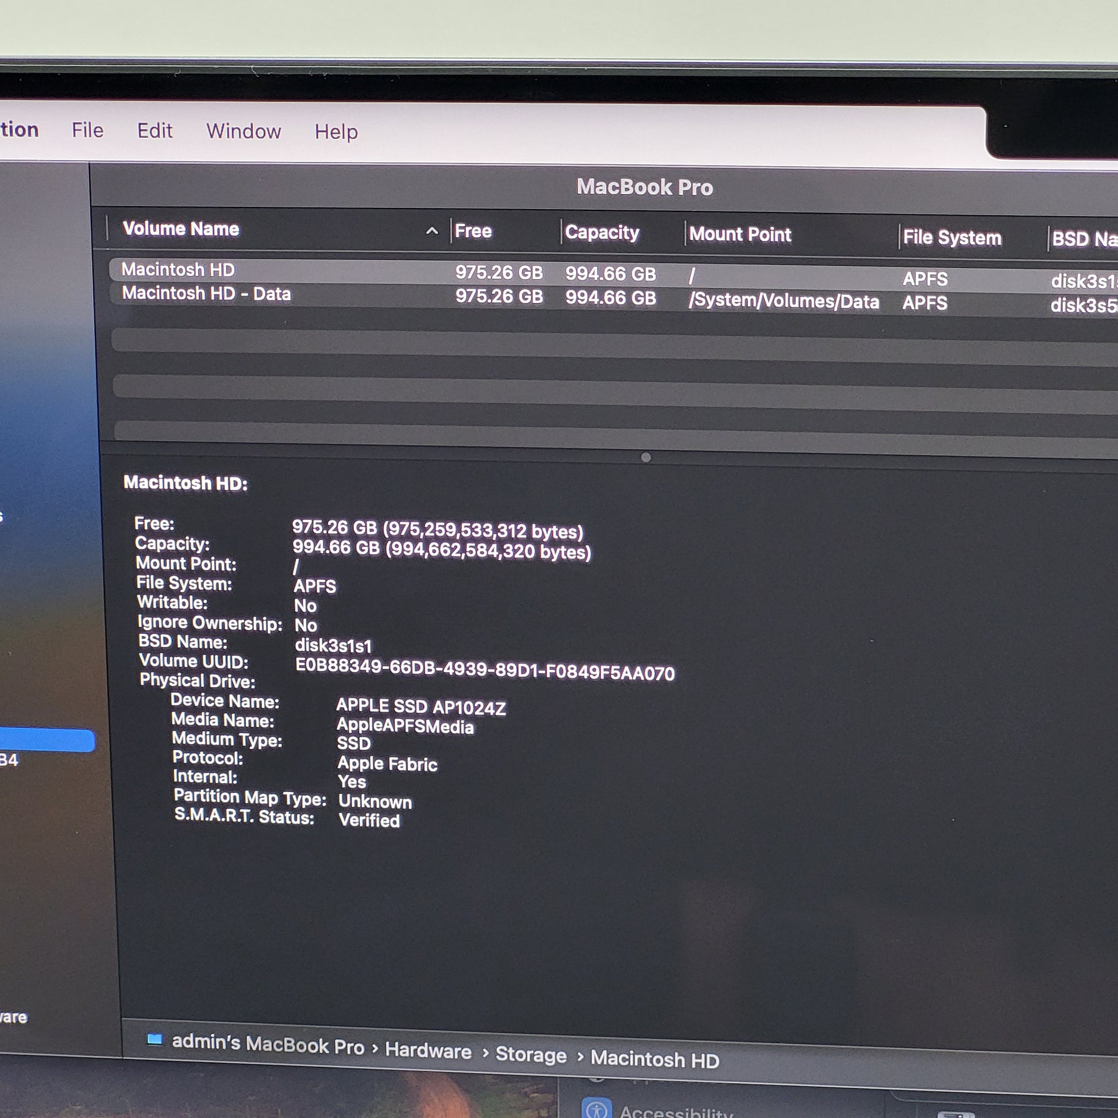Click the AppleAPFSMedia media name value
The width and height of the screenshot is (1118, 1118).
click(405, 726)
